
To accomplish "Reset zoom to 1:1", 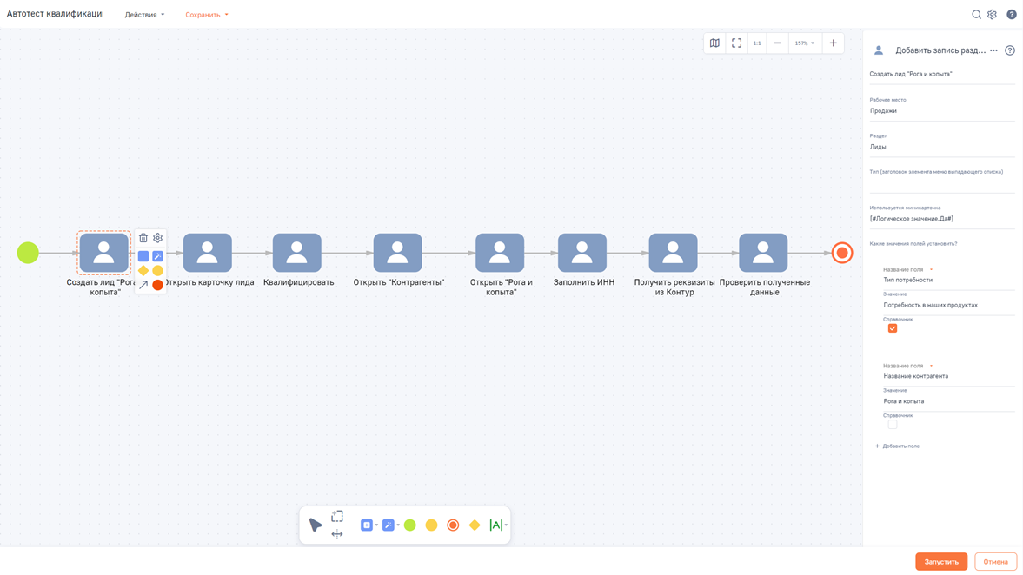I will [757, 43].
